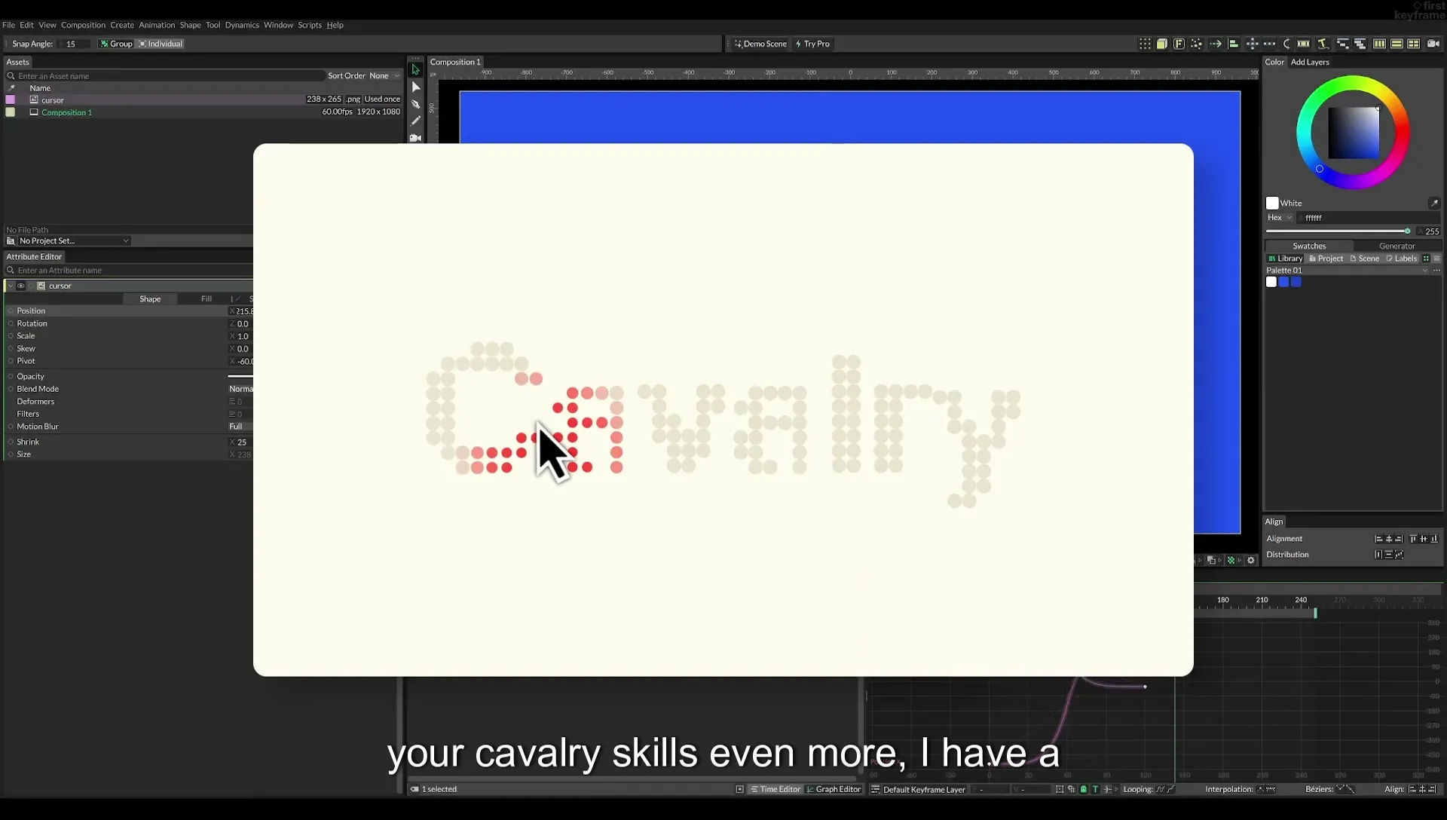
Task: Adjust the alpha slider handle at 255
Action: [x=1407, y=231]
